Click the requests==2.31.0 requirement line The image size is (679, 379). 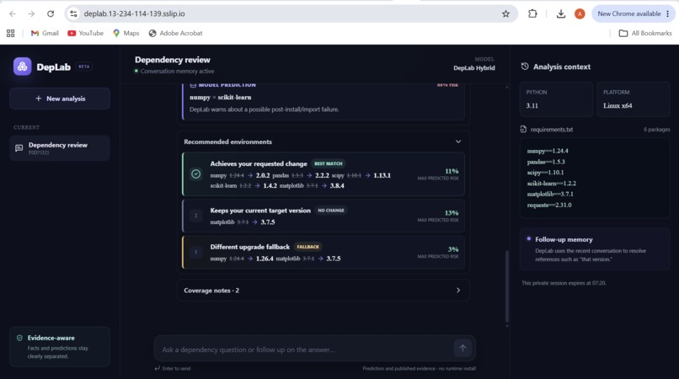tap(549, 205)
